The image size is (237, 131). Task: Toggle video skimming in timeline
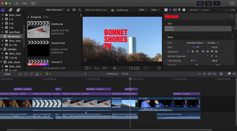click(199, 74)
